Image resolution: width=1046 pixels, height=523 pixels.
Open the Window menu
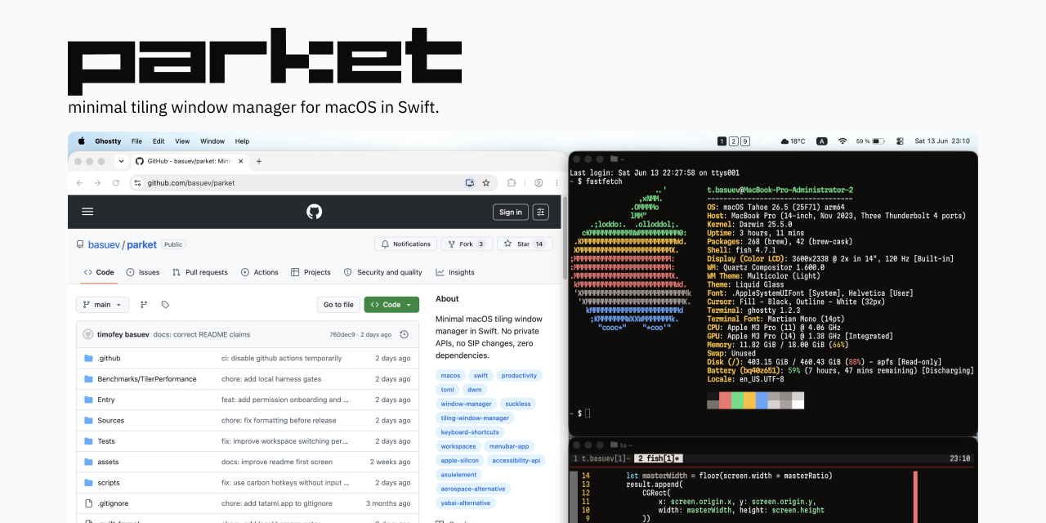point(212,141)
